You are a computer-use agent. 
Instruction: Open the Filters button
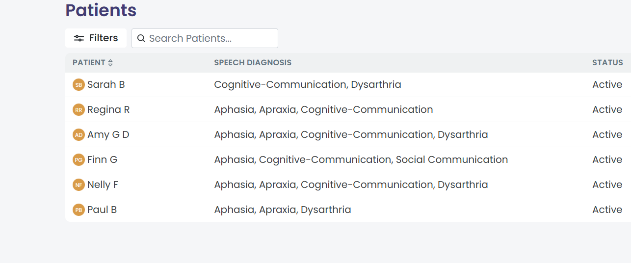(96, 38)
